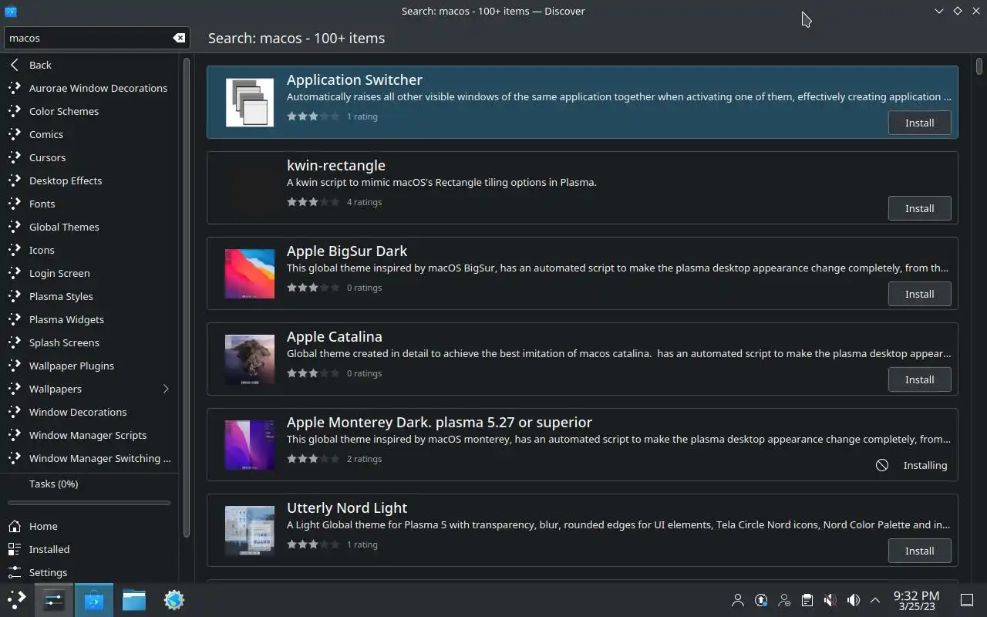
Task: Open the 9:32 PM clock
Action: click(916, 600)
